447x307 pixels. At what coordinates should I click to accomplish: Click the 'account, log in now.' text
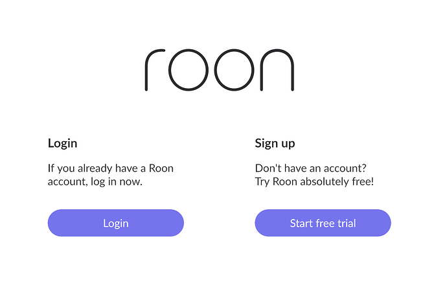[x=95, y=182]
